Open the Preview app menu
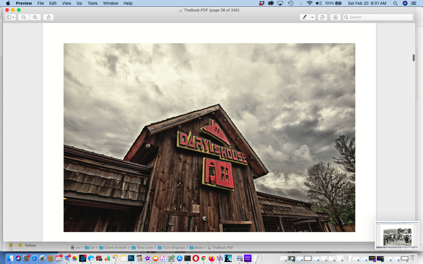 coord(24,3)
